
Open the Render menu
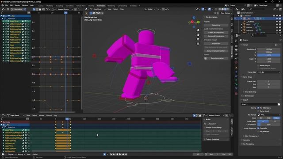click(17, 5)
